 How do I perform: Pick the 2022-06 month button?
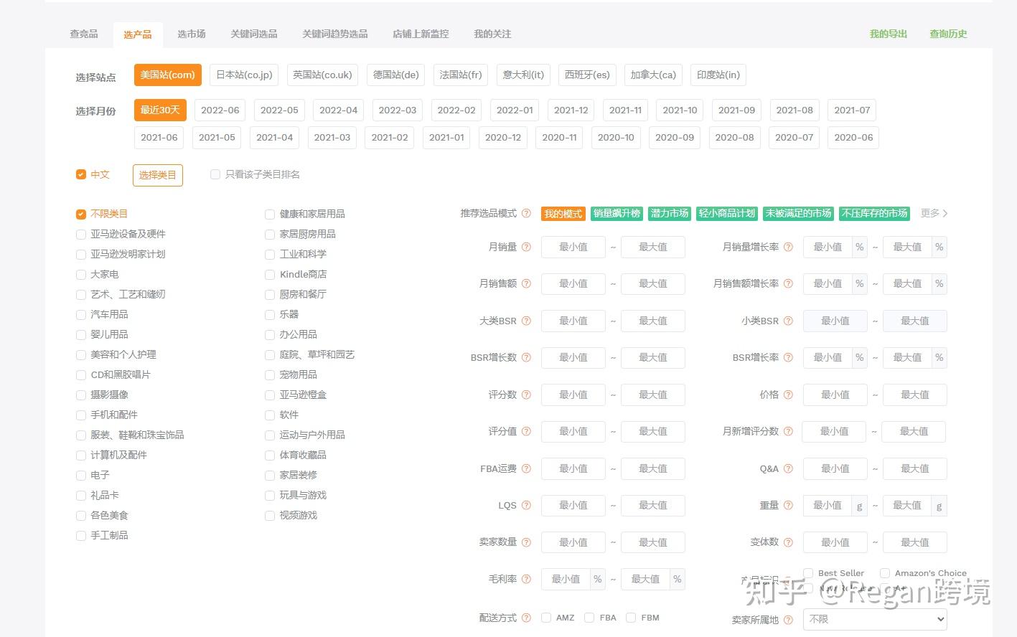pyautogui.click(x=220, y=110)
